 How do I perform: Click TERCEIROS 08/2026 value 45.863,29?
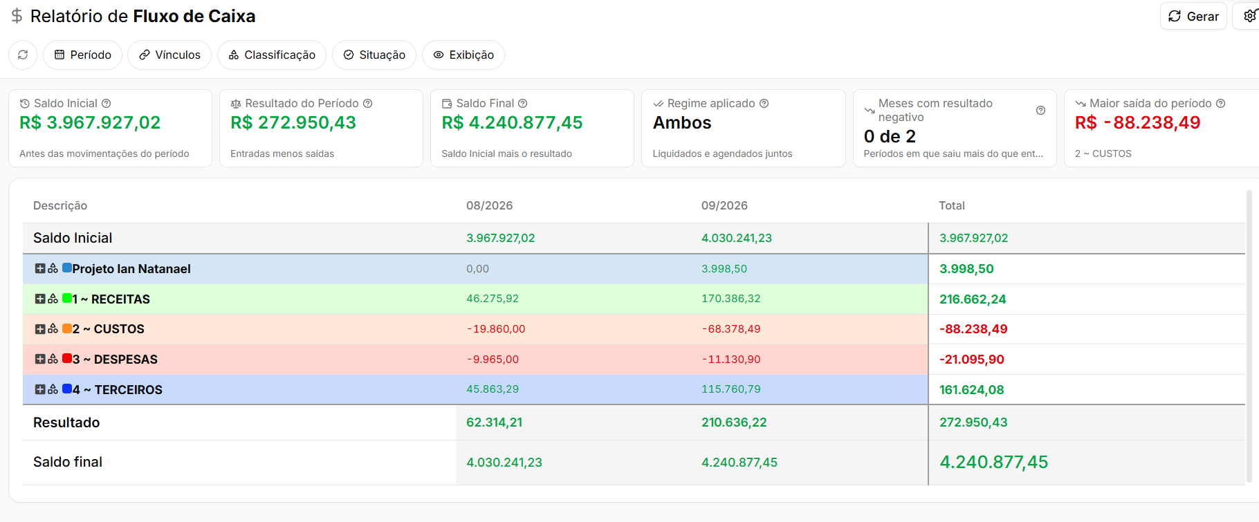pyautogui.click(x=493, y=389)
